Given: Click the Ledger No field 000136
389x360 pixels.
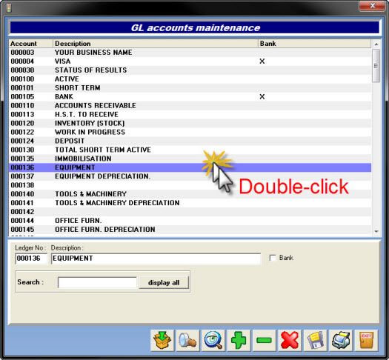Looking at the screenshot, I should pyautogui.click(x=31, y=259).
